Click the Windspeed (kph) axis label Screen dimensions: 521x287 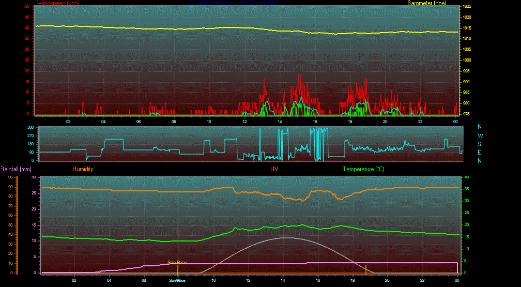click(x=58, y=3)
